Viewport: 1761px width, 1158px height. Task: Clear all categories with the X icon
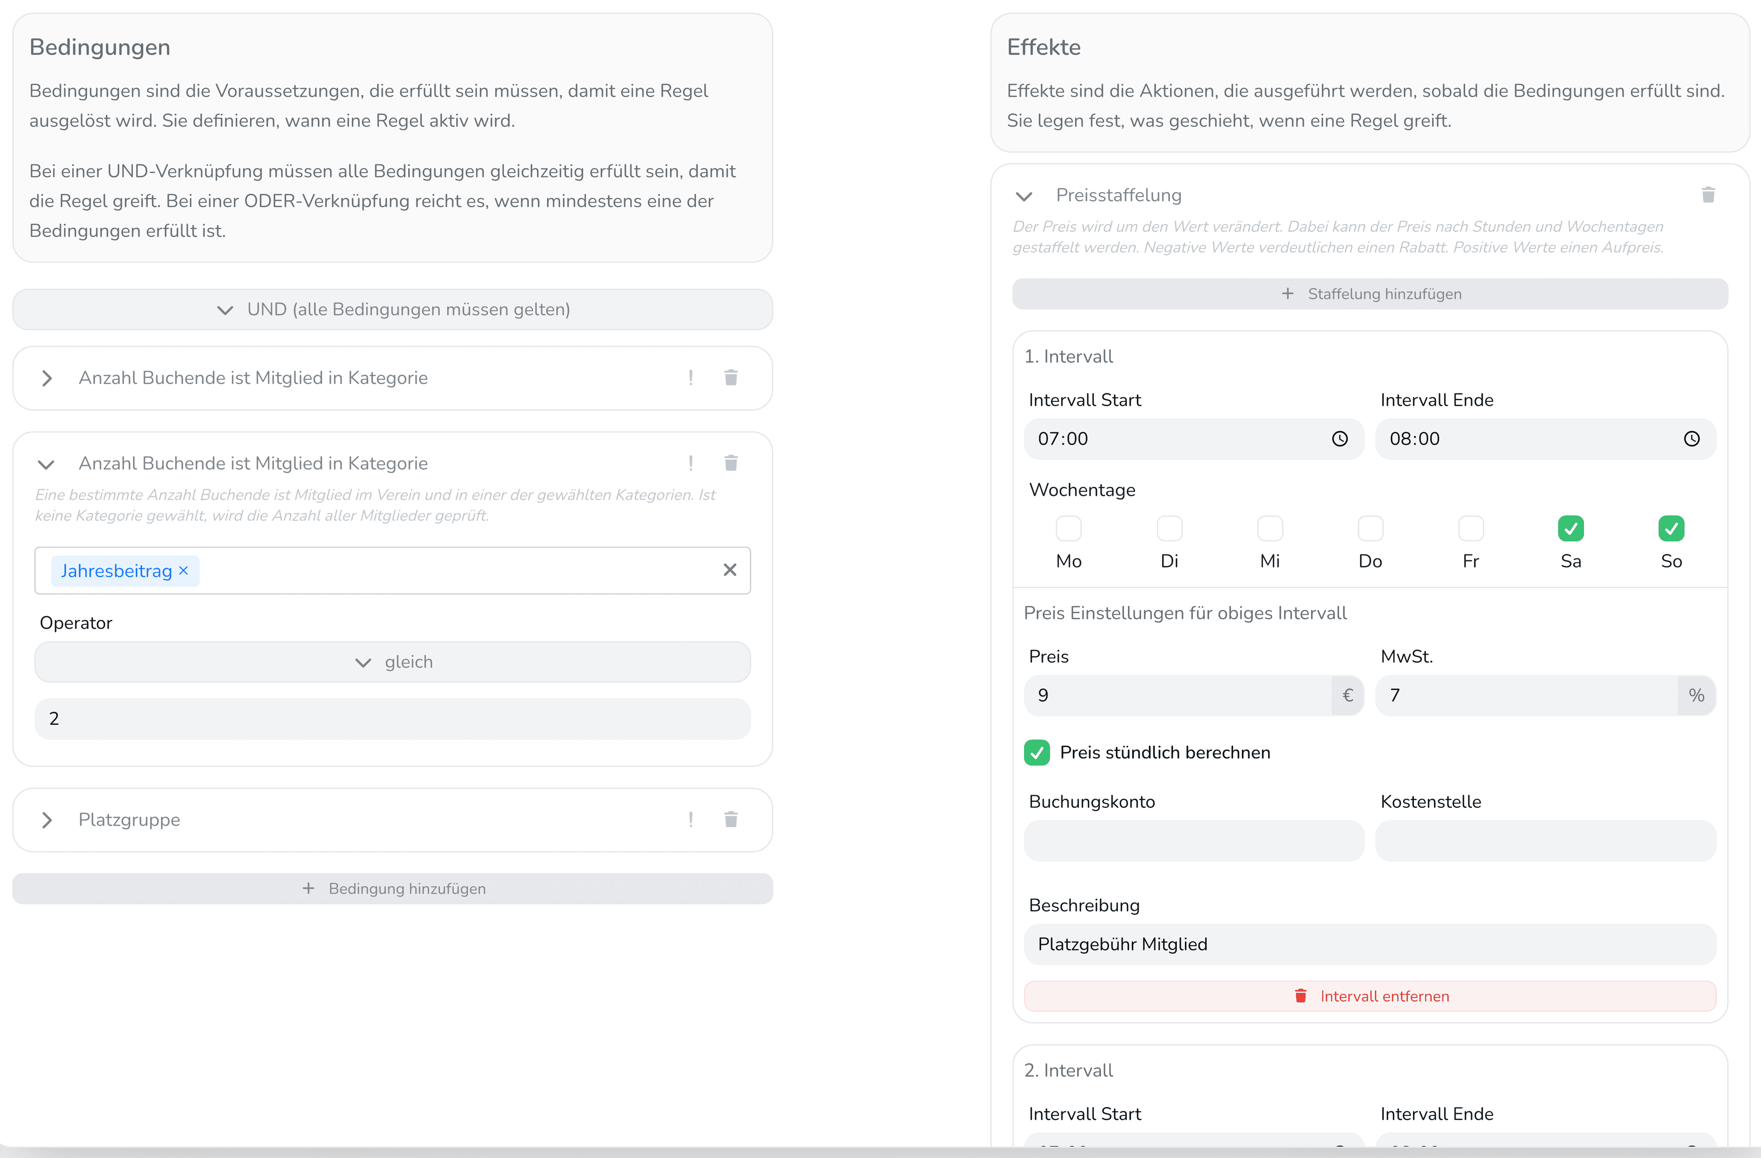(730, 570)
